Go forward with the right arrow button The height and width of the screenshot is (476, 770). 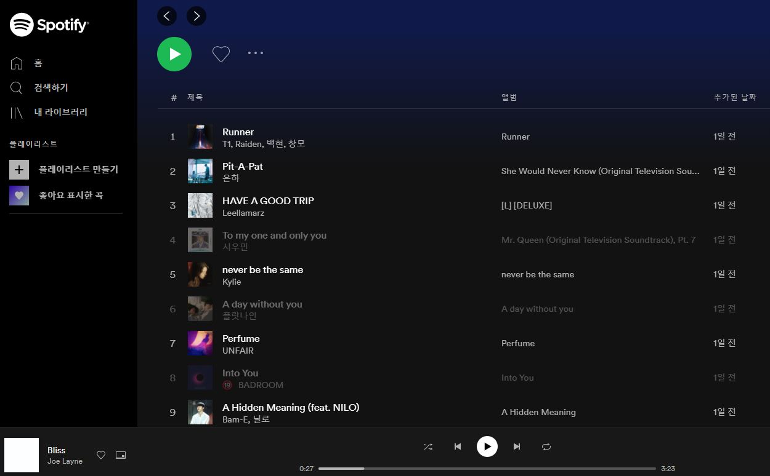pos(197,16)
